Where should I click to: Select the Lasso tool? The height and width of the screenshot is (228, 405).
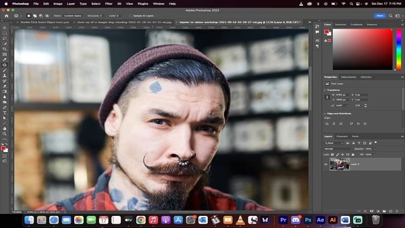(4, 38)
